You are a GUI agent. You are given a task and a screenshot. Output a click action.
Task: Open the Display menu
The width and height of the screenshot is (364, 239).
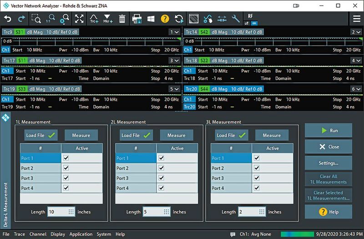pos(58,234)
